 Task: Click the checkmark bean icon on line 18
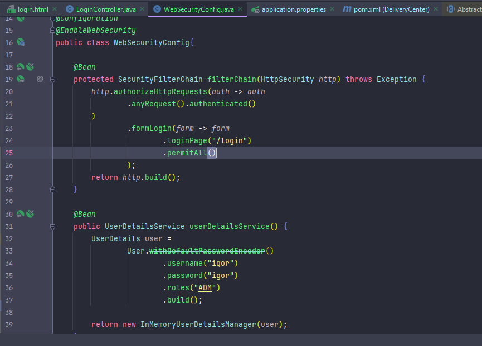tap(30, 67)
